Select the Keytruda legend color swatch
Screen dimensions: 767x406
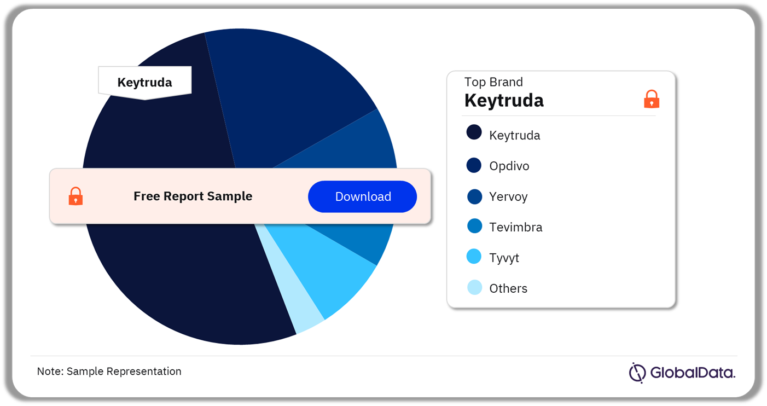(x=474, y=132)
